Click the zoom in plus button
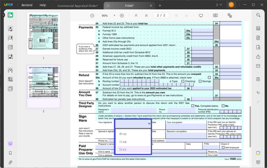The image size is (267, 168). tap(122, 16)
